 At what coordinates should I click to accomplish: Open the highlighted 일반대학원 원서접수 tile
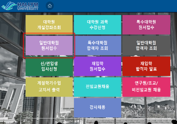49,45
